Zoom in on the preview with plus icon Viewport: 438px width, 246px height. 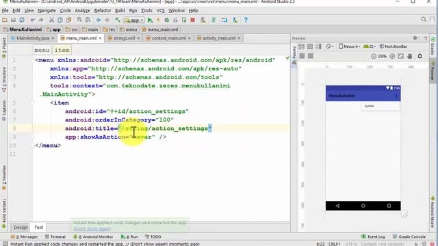[392, 56]
